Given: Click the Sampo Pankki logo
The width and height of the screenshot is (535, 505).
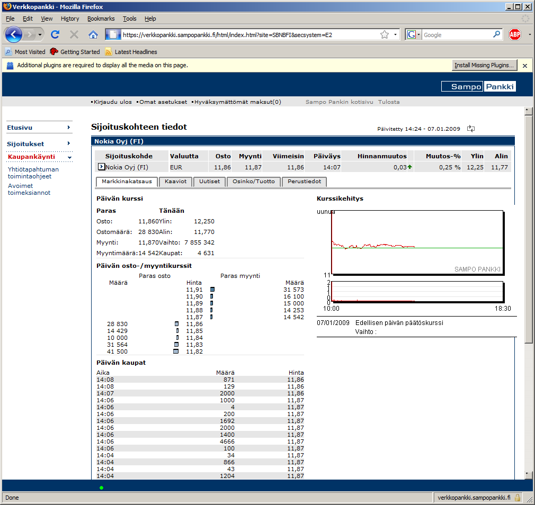Looking at the screenshot, I should coord(478,86).
